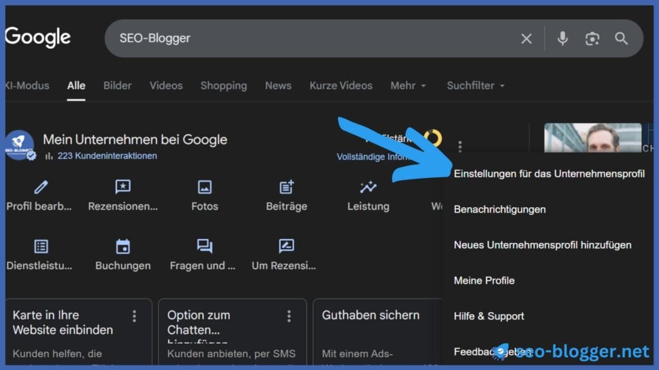Select Benachrichtigungen from the menu

[x=499, y=209]
